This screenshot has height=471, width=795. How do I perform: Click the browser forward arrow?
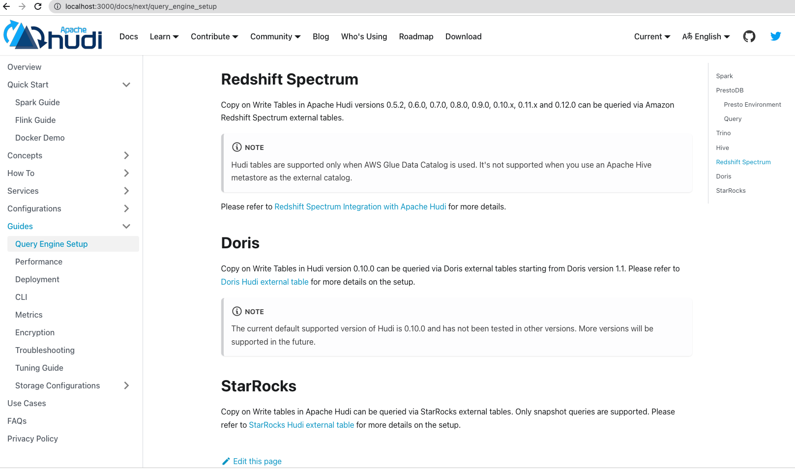click(x=22, y=6)
